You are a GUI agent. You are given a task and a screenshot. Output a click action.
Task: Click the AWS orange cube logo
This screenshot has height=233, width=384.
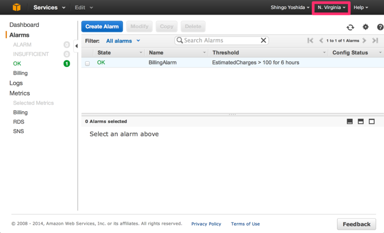(x=17, y=7)
